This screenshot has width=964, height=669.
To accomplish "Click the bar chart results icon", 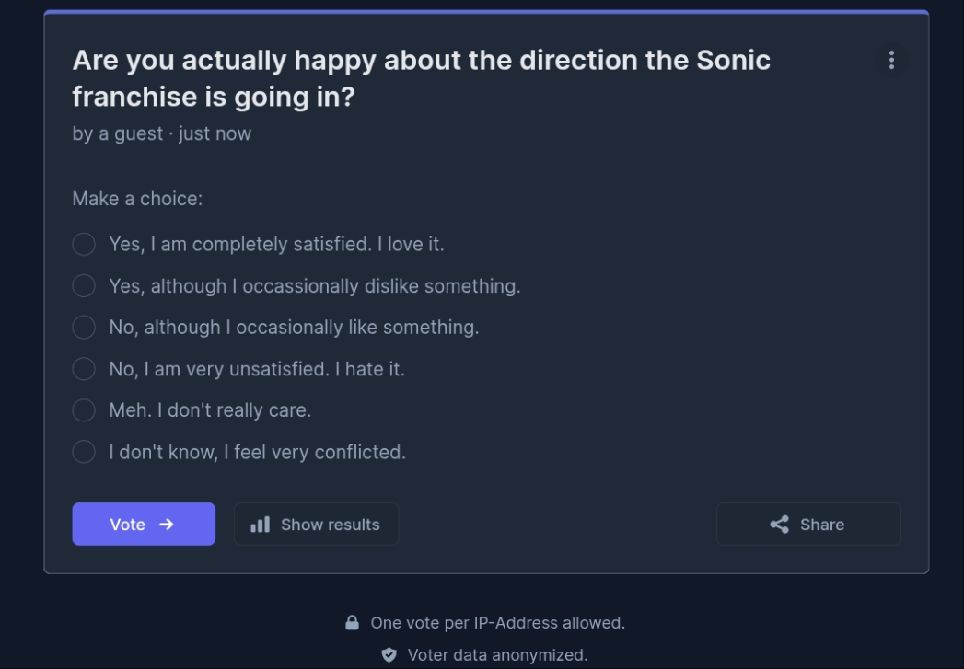I will [x=261, y=525].
